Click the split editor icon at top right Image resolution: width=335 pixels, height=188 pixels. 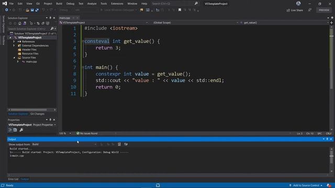pos(331,22)
